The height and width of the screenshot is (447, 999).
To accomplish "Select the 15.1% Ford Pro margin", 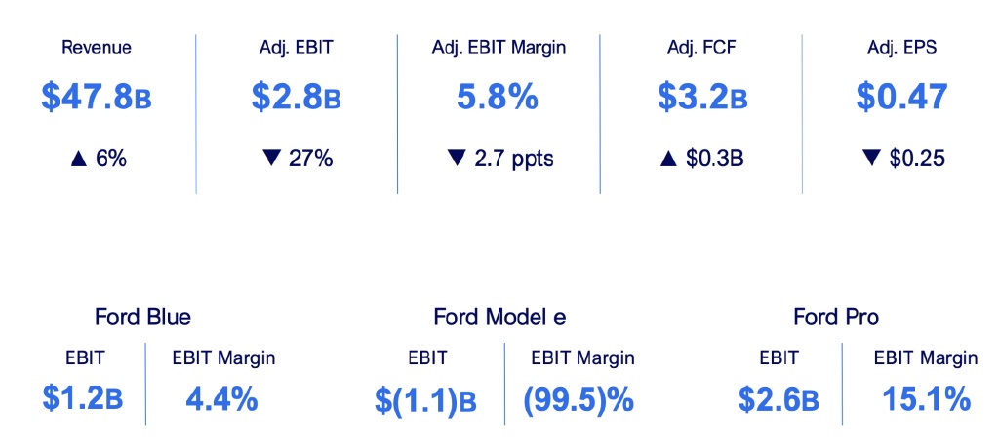I will 926,398.
